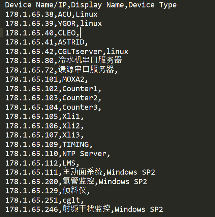Click on the 氦管监控 entry

(x=78, y=182)
